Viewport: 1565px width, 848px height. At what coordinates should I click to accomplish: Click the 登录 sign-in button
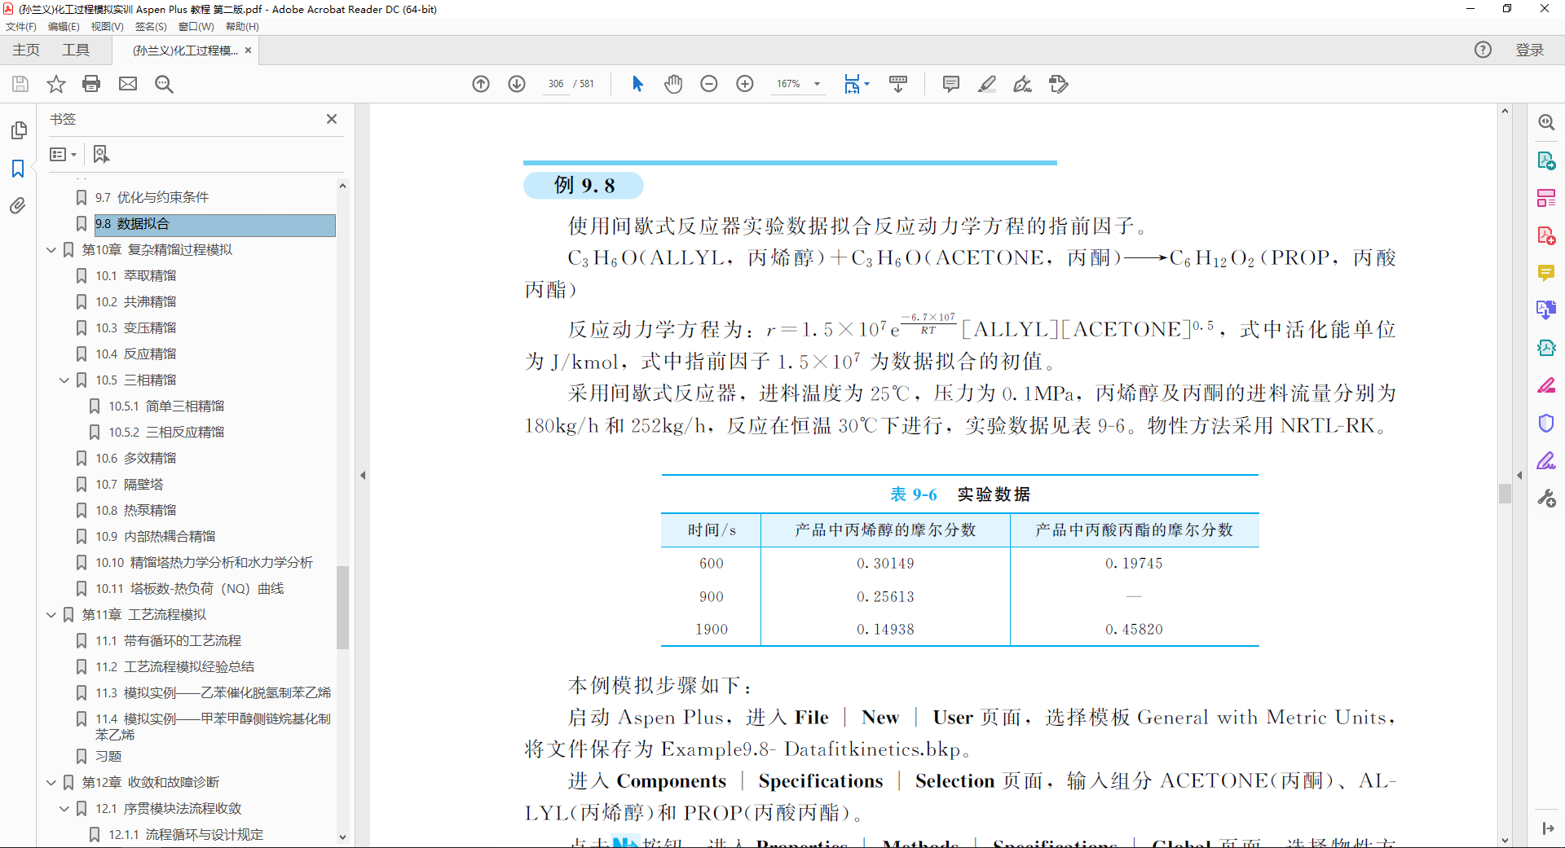click(x=1529, y=51)
